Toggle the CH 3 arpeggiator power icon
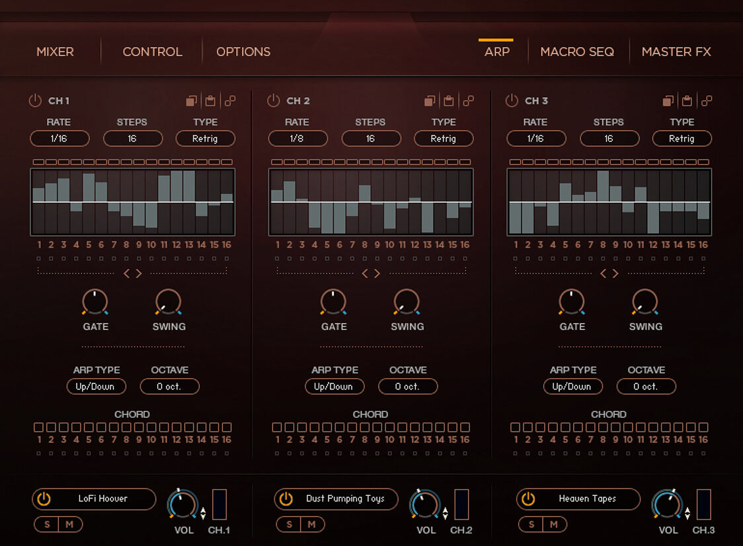The width and height of the screenshot is (743, 546). pos(512,100)
